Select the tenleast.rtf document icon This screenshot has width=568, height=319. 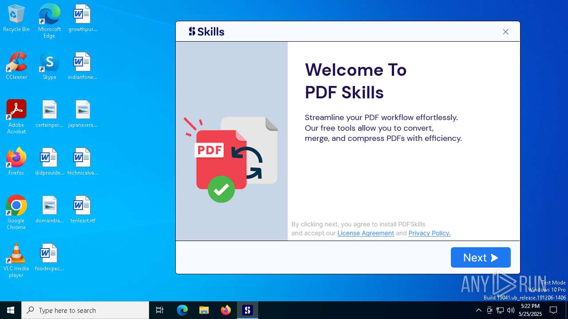click(x=83, y=210)
